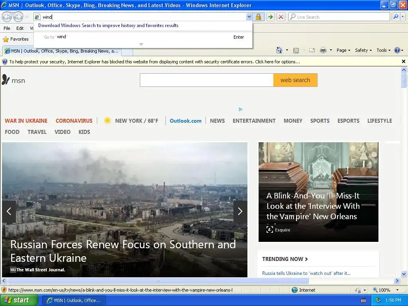Open a new blank tab

(127, 51)
